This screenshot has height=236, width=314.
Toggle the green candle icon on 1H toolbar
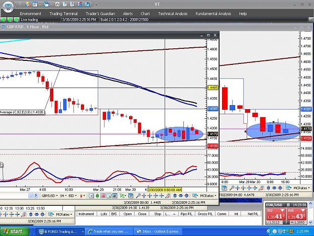pos(97,196)
